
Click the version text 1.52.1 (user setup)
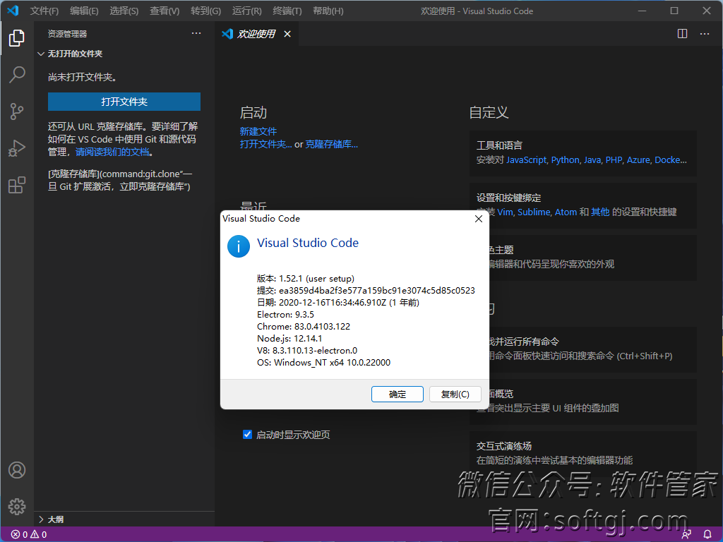pos(317,278)
